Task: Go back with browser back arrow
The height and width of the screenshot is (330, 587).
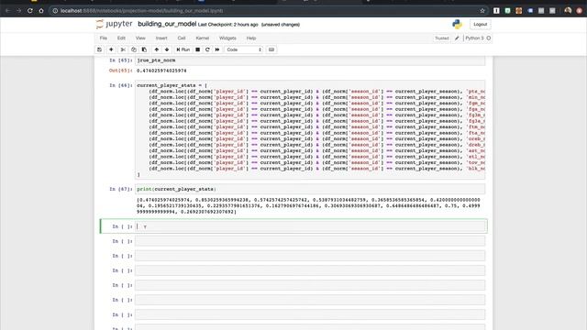Action: point(7,10)
